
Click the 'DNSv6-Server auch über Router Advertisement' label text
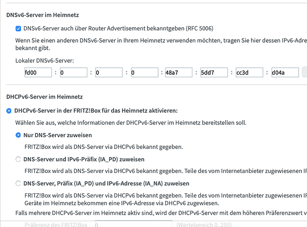[118, 29]
